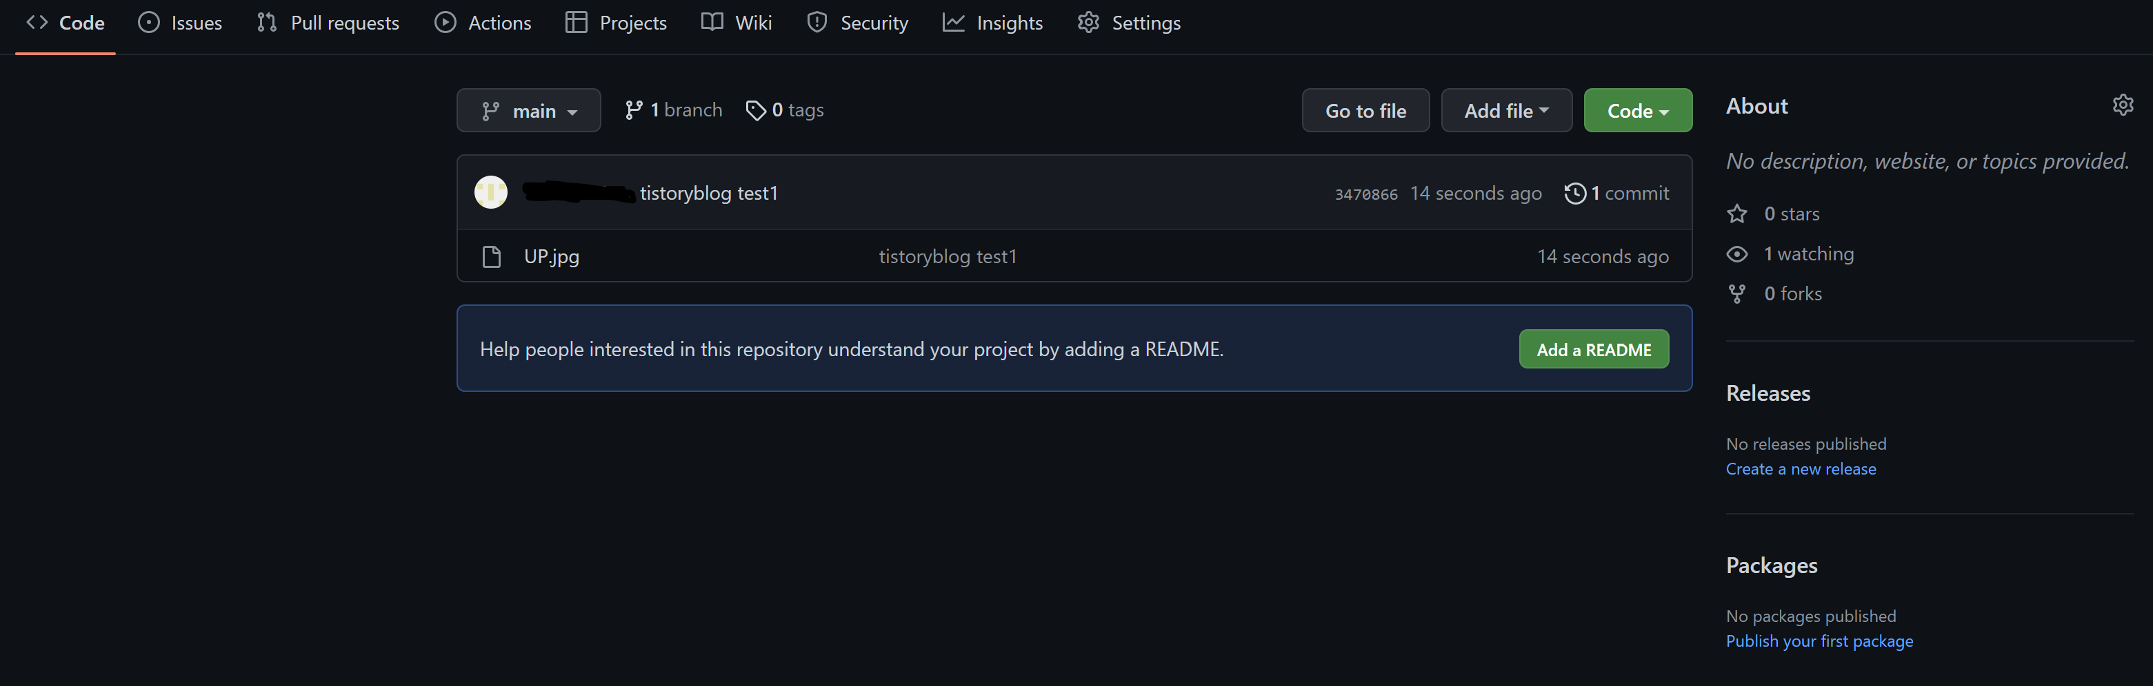The height and width of the screenshot is (686, 2153).
Task: Open the Releases heading link
Action: click(1768, 393)
